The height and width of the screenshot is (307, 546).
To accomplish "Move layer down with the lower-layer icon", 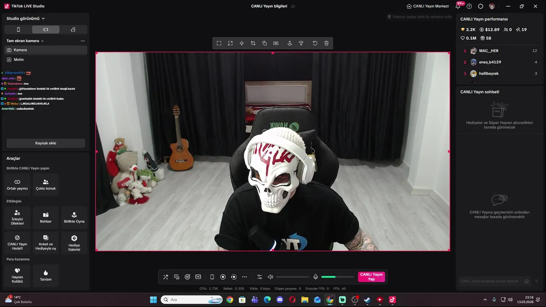I will coord(301,43).
